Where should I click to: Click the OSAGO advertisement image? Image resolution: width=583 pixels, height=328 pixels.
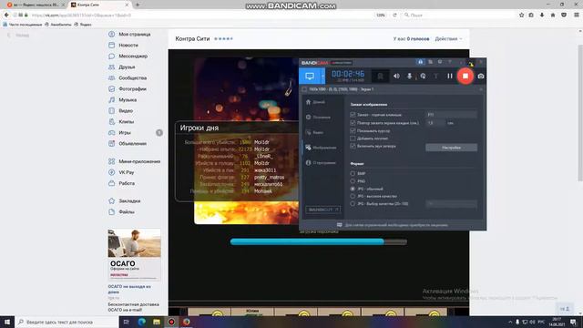pos(134,243)
